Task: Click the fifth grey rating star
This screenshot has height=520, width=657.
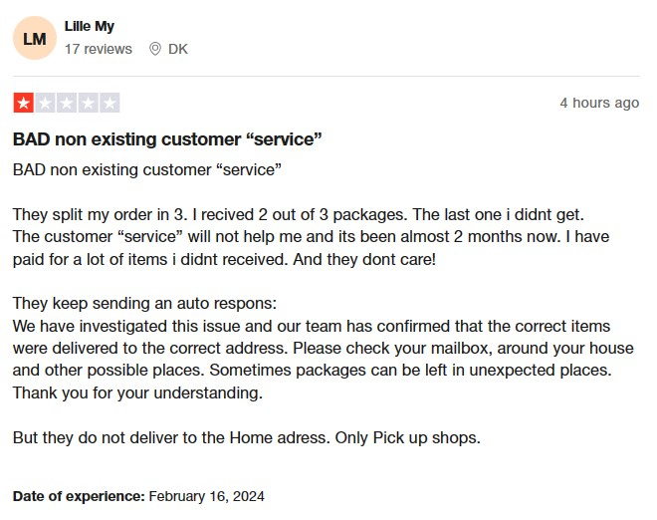Action: [109, 103]
